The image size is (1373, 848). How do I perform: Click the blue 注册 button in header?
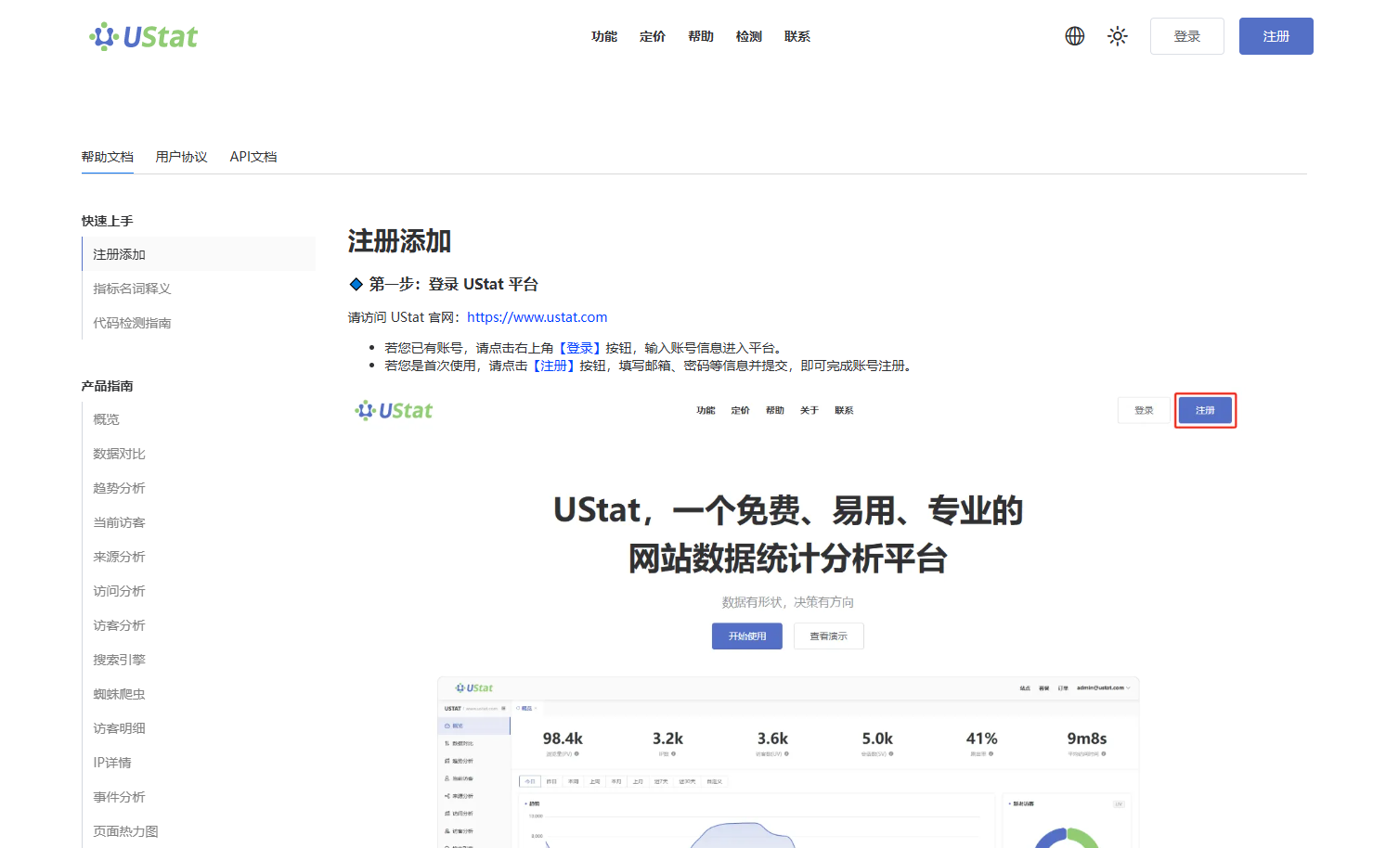(x=1276, y=36)
